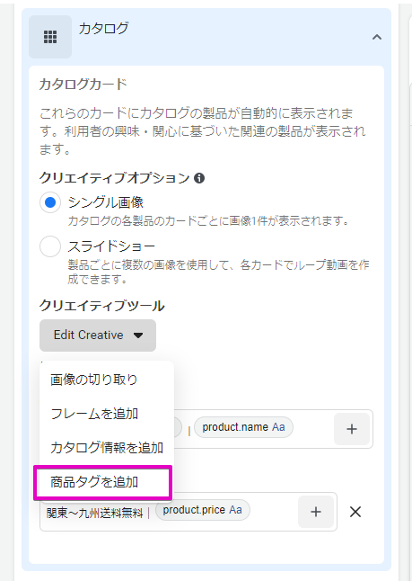Click the product.name tag chip
412x581 pixels.
tap(243, 427)
